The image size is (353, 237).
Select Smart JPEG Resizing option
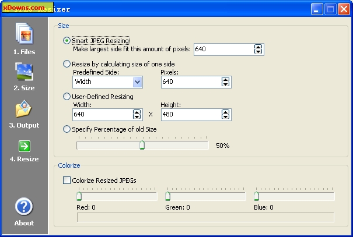(x=67, y=41)
